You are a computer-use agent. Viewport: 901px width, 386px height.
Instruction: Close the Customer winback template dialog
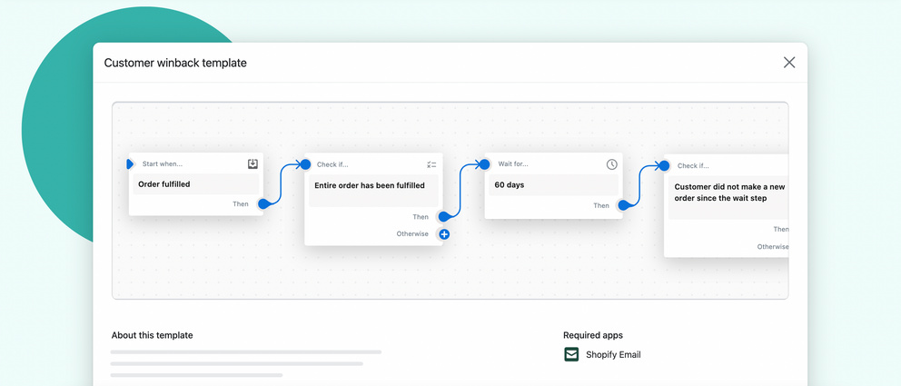point(789,63)
